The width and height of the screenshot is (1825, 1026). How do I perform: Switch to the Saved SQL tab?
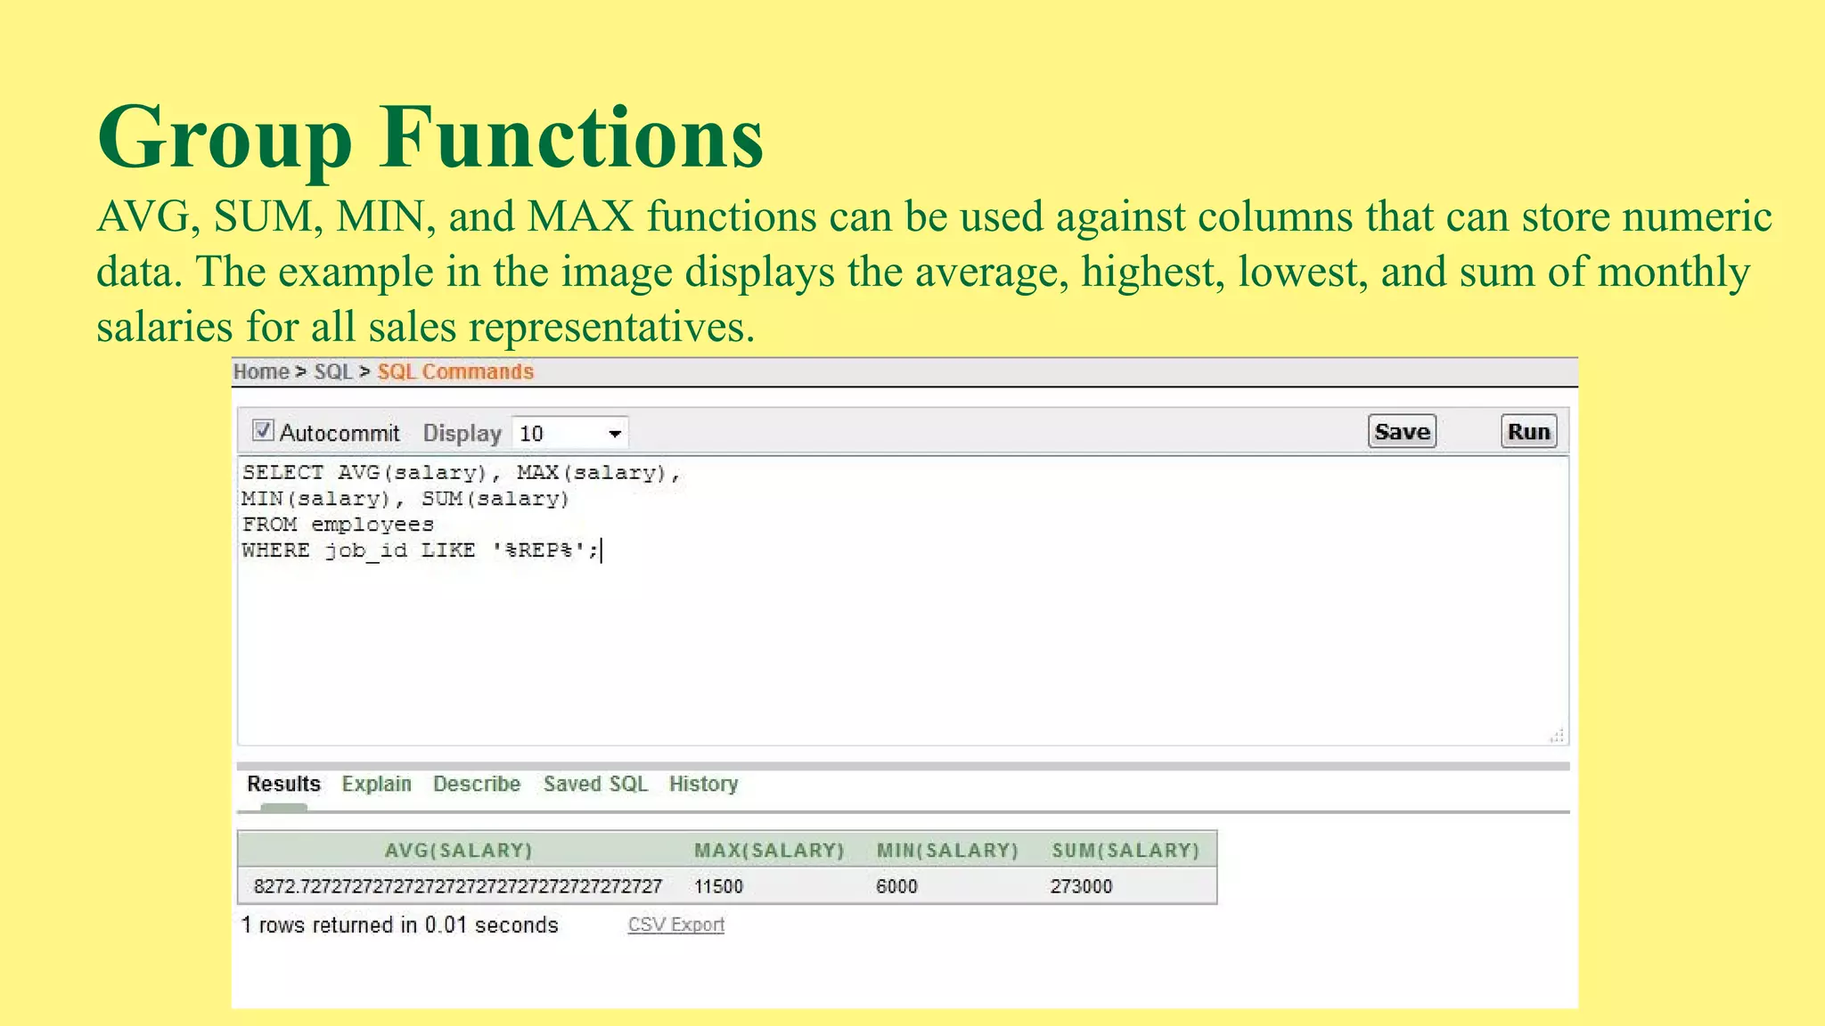click(595, 784)
